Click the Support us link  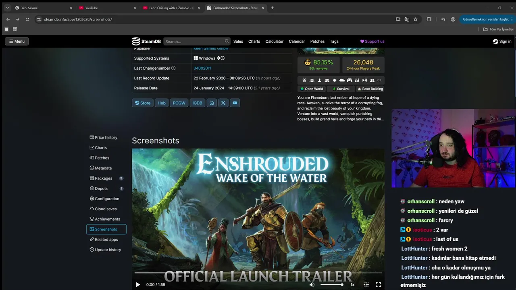372,41
